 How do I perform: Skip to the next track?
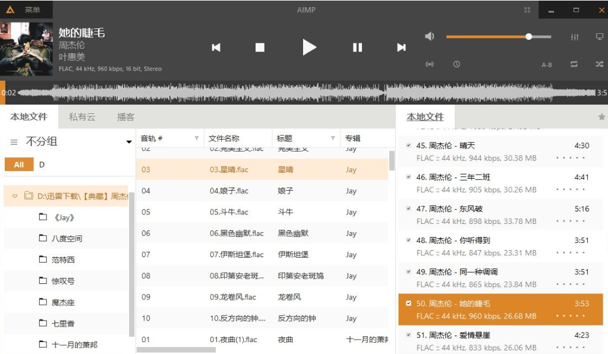pyautogui.click(x=401, y=48)
